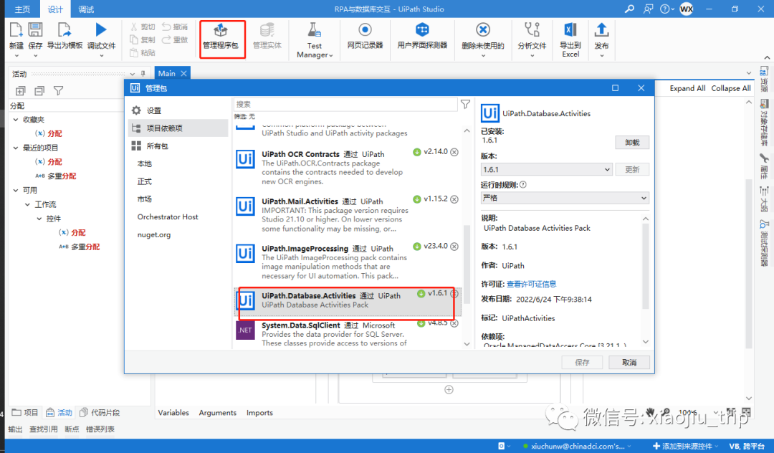Click the package search field
Screen dimensions: 774x453
tap(345, 104)
